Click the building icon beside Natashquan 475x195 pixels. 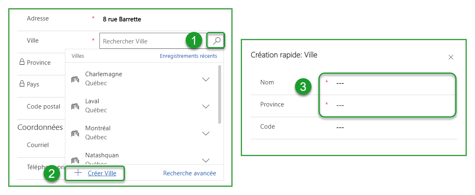point(75,160)
